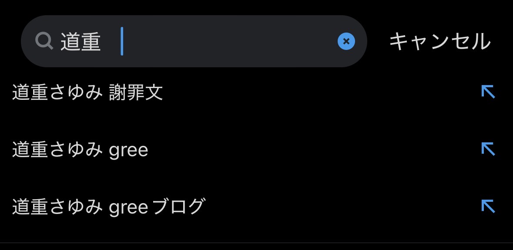513x250 pixels.
Task: Tap the キャンセル button
Action: pos(440,41)
